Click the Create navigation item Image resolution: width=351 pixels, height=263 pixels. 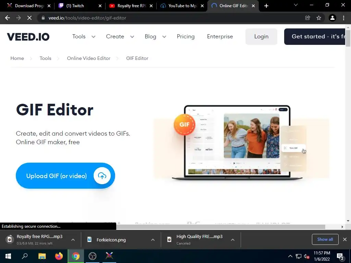tap(115, 36)
